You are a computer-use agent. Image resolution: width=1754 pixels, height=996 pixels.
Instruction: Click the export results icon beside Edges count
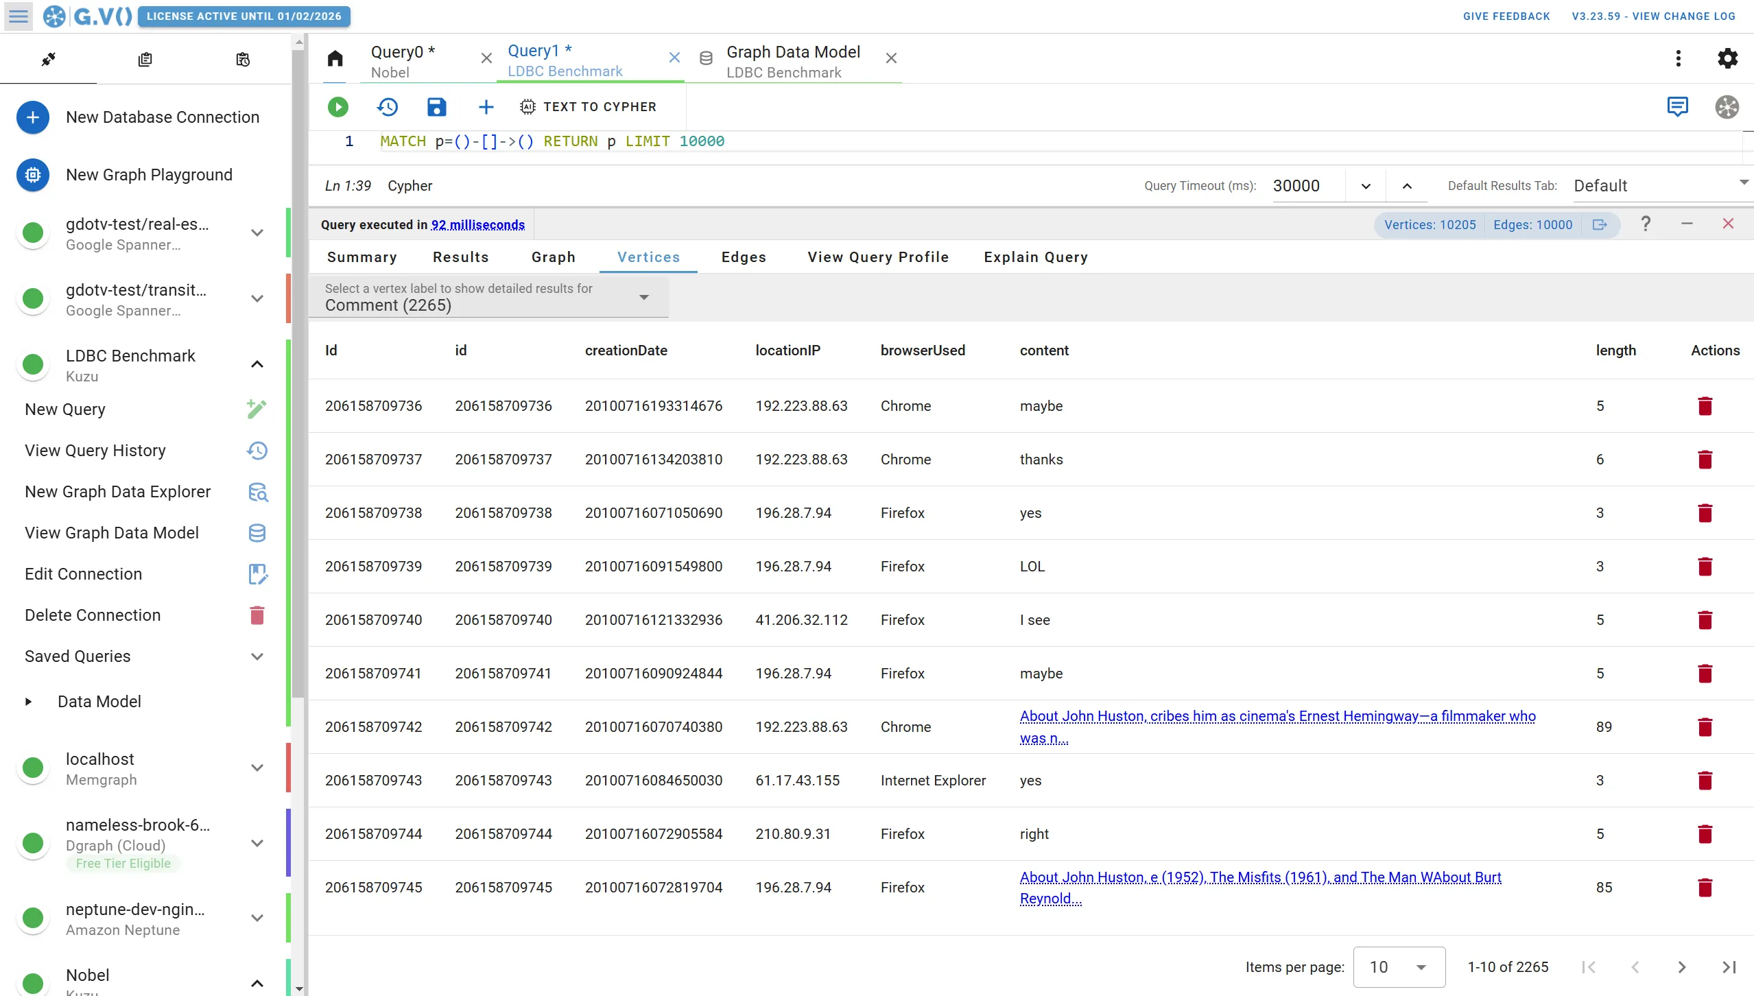pos(1600,225)
